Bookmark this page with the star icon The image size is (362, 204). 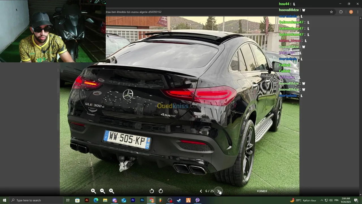pyautogui.click(x=331, y=12)
